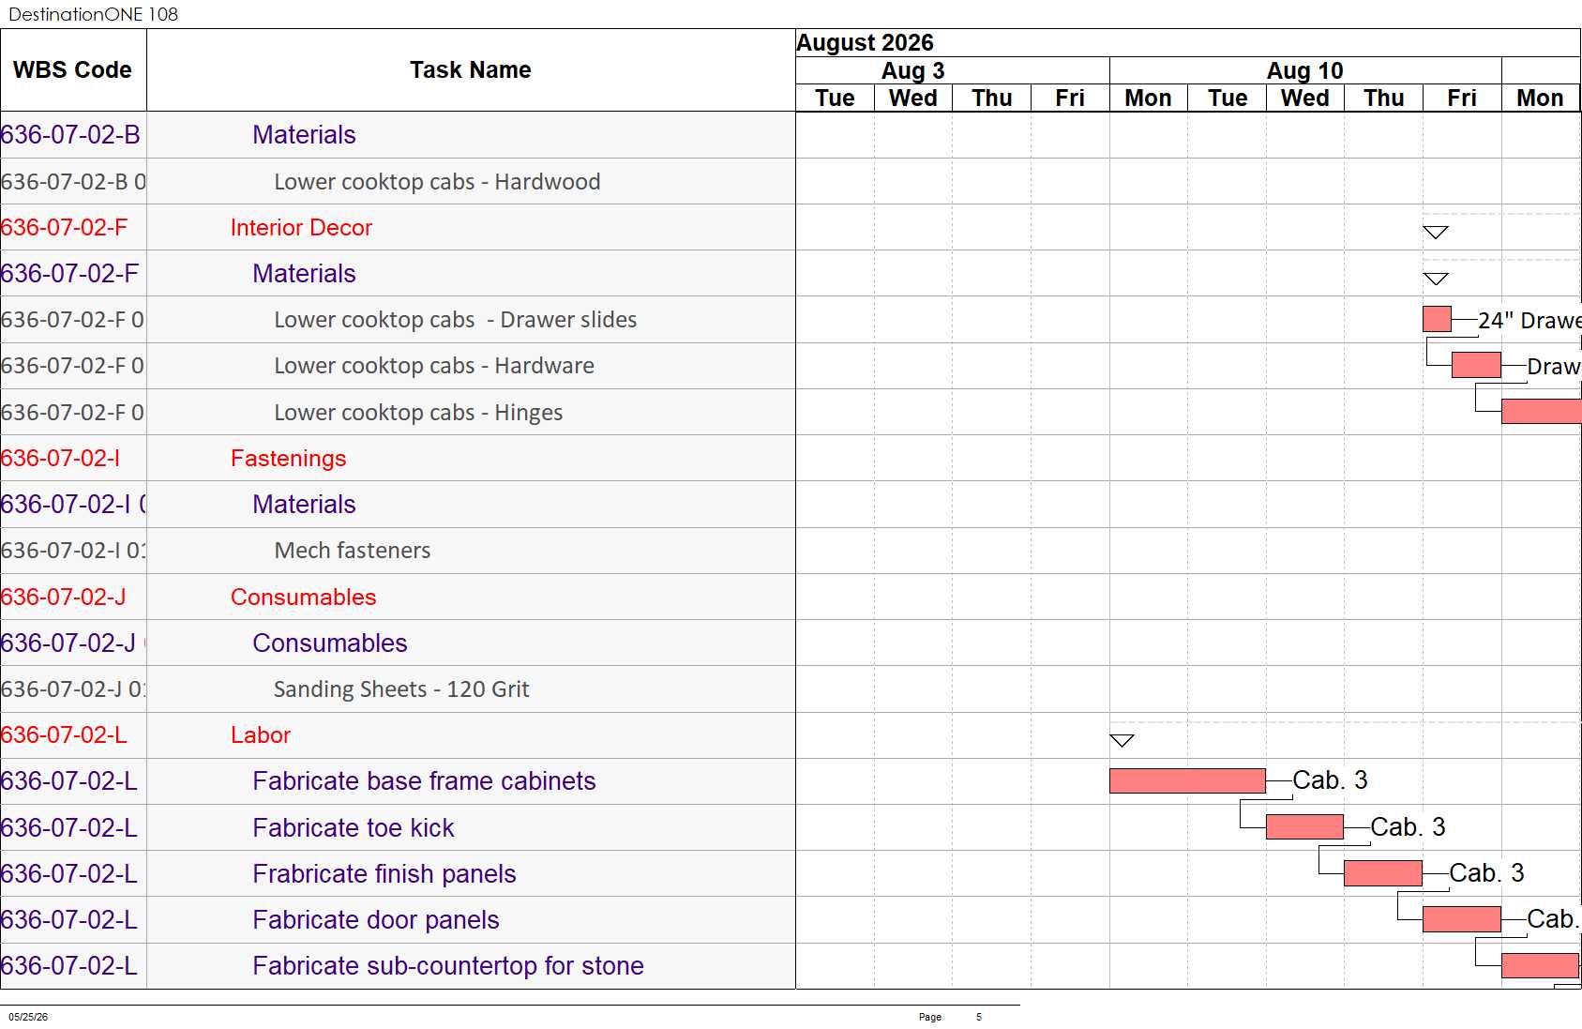Click the 05/25/26 date in the footer
Viewport: 1582px width, 1029px height.
coord(28,1017)
